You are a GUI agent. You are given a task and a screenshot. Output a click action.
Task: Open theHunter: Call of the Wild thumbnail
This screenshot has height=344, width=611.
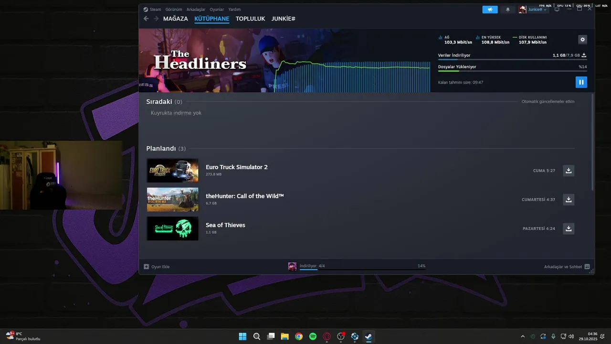click(x=172, y=200)
